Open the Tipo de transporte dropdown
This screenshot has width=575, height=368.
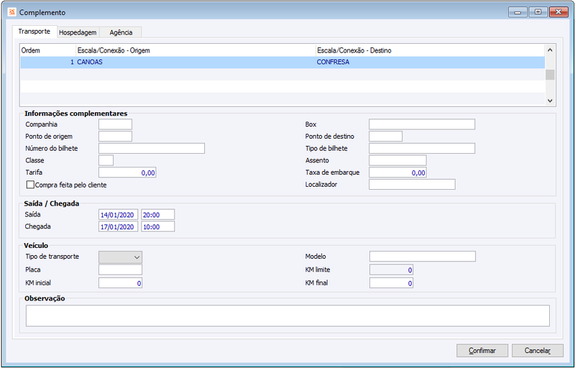[x=120, y=257]
